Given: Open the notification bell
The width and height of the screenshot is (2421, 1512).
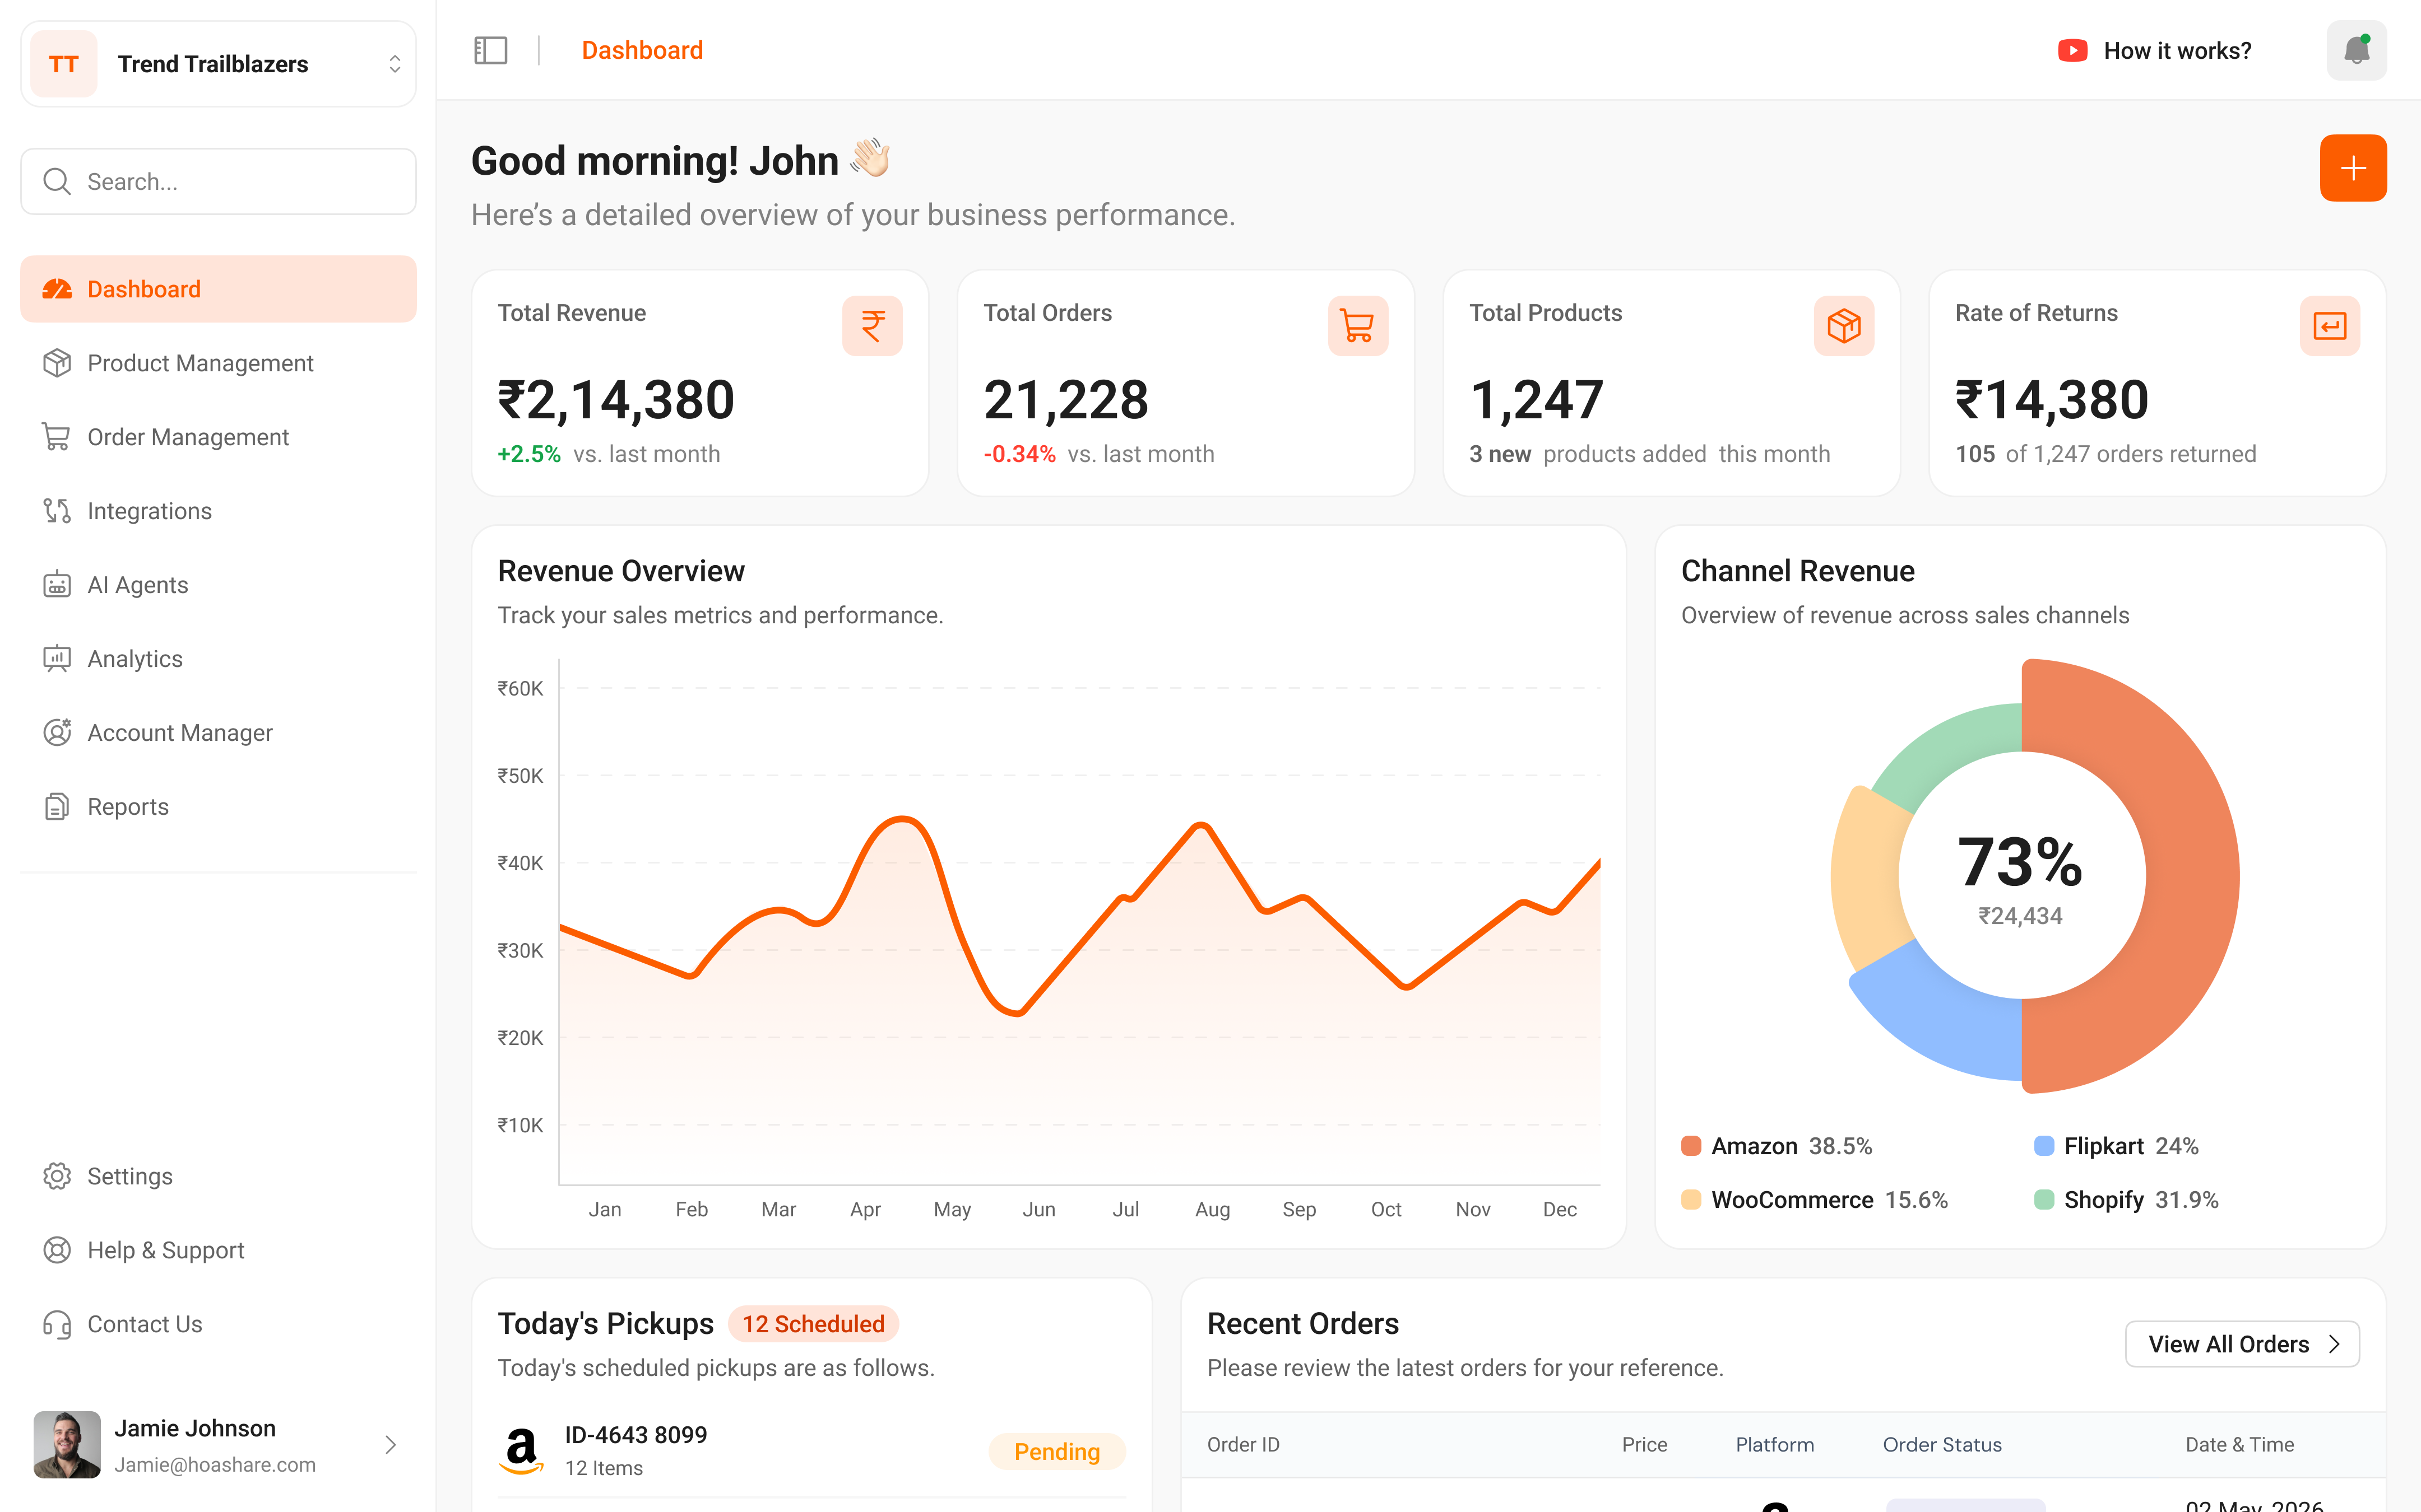Looking at the screenshot, I should coord(2356,50).
